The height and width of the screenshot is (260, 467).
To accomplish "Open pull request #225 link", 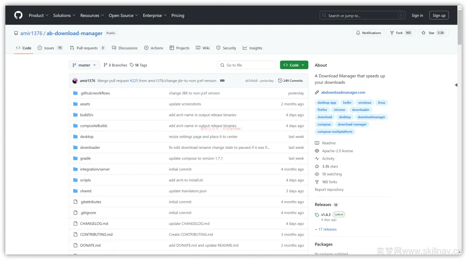I will click(x=134, y=81).
